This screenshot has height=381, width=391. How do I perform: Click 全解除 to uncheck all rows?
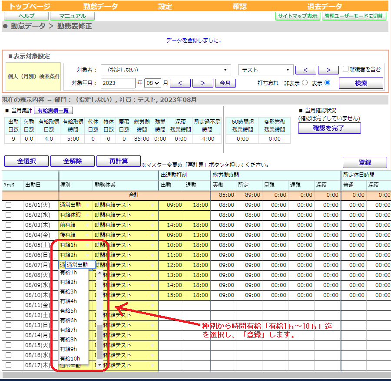click(x=73, y=161)
